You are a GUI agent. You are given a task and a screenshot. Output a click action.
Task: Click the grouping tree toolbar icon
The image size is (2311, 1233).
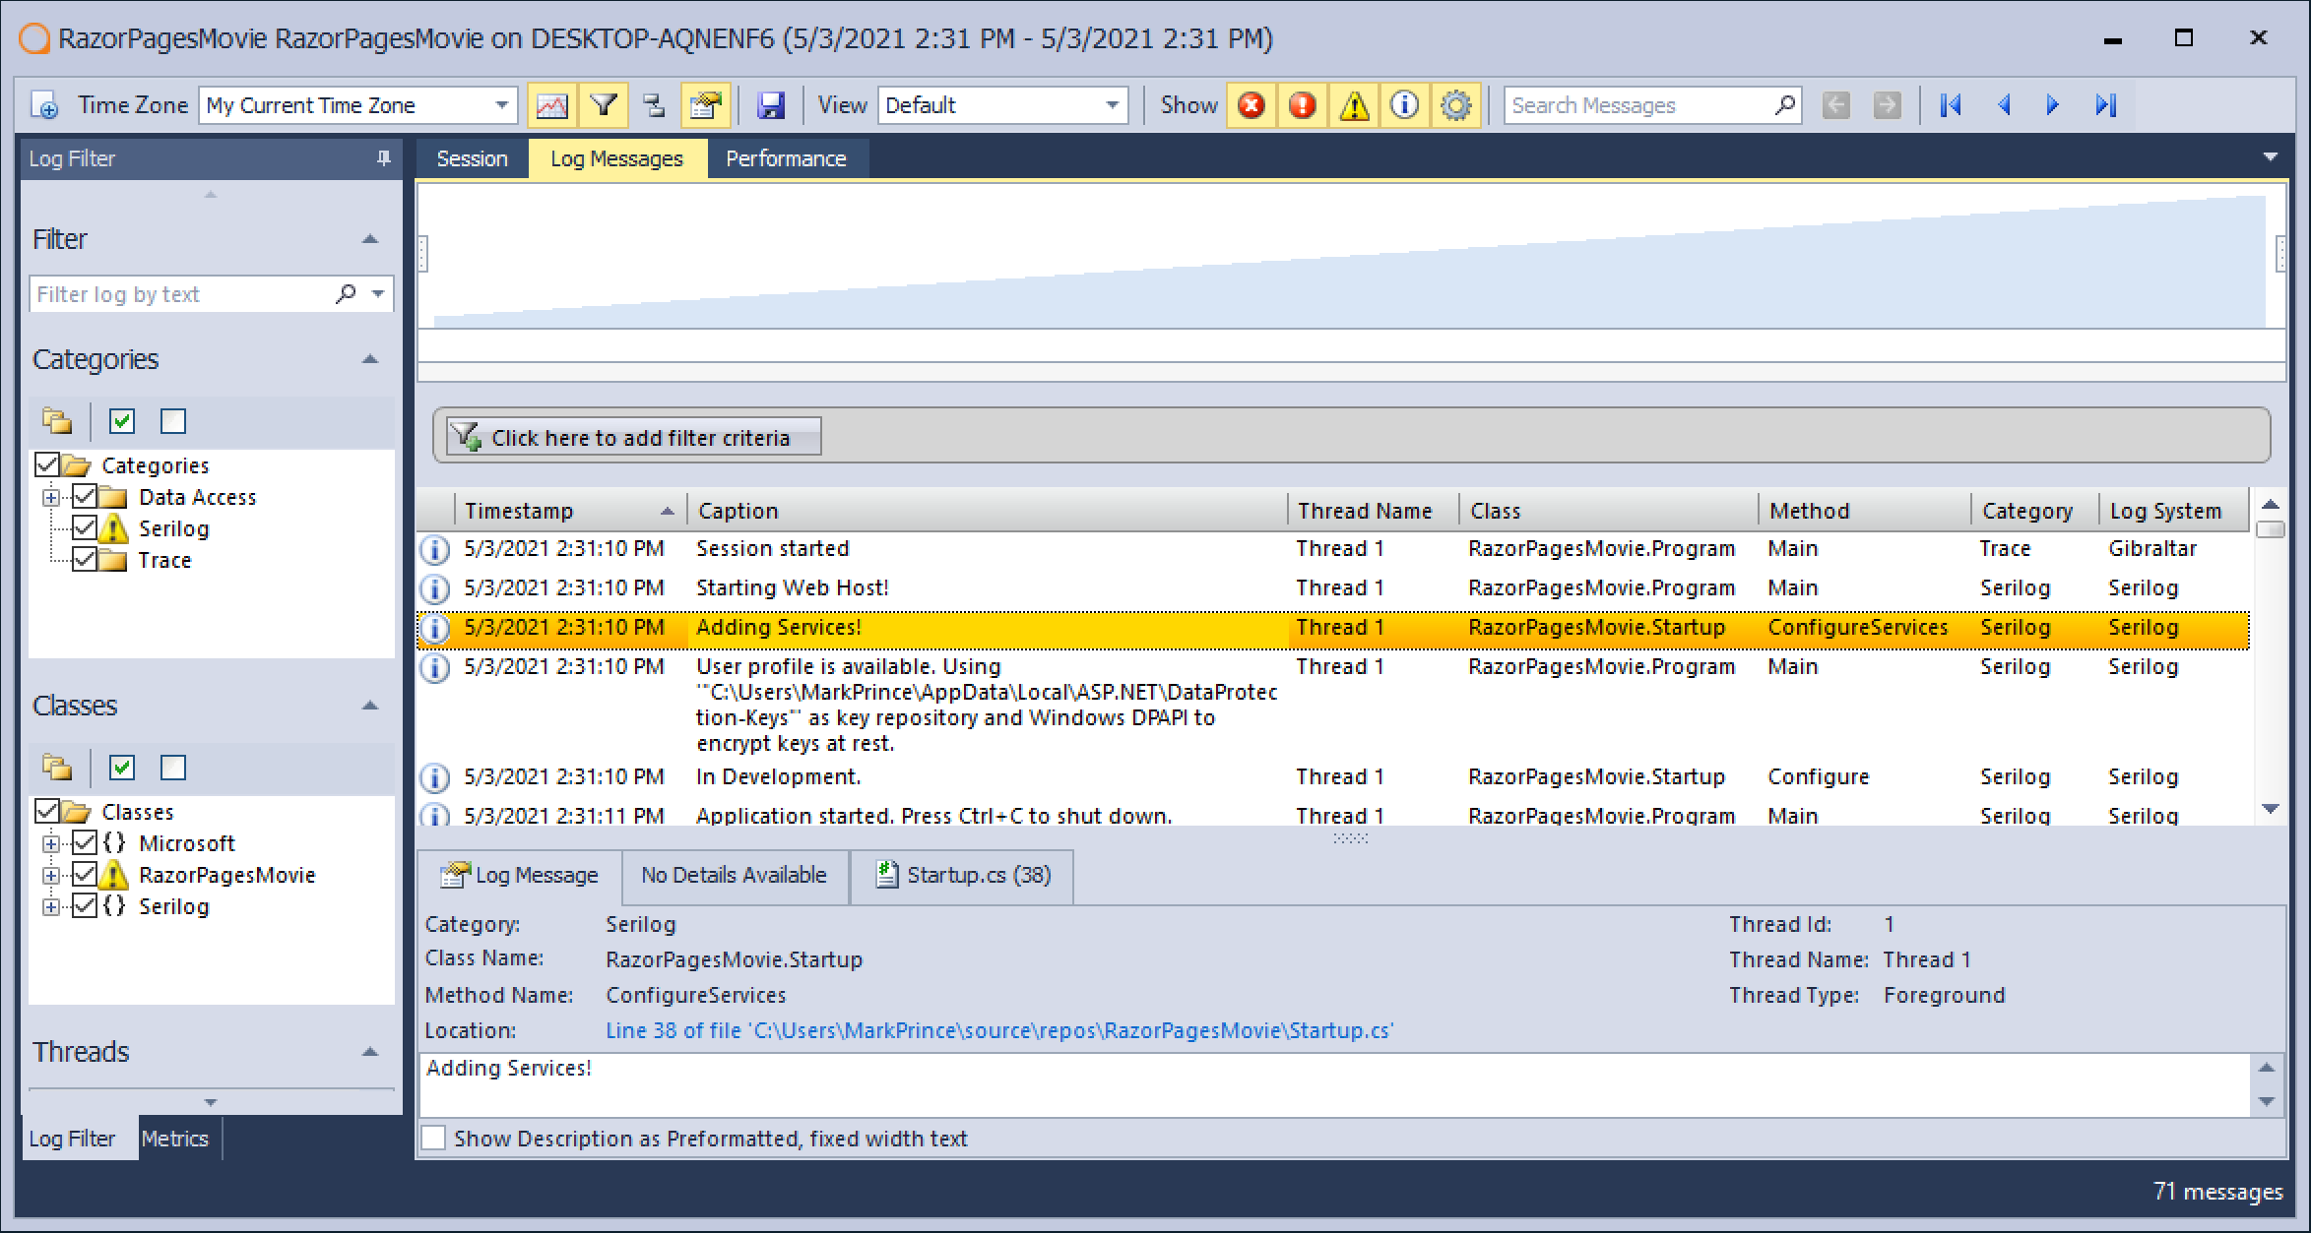(654, 105)
